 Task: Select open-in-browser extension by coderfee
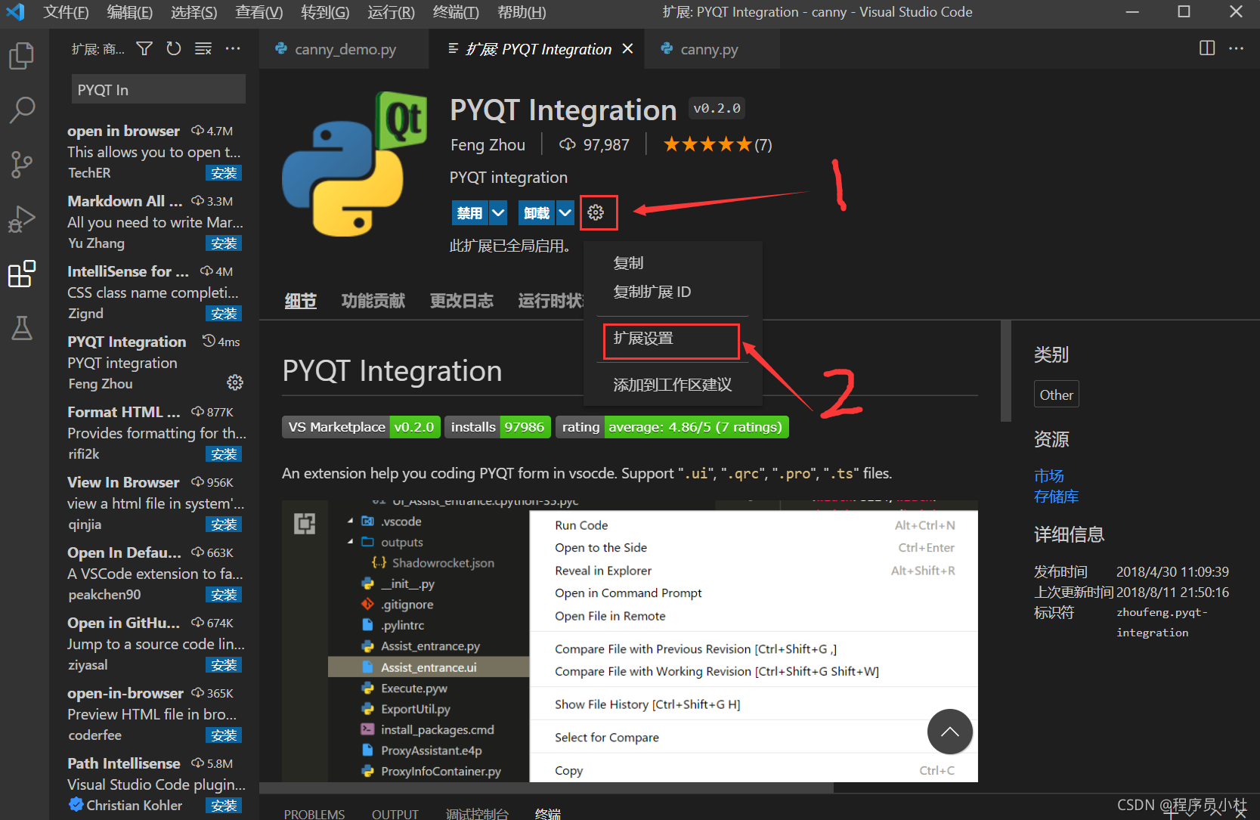click(x=154, y=713)
